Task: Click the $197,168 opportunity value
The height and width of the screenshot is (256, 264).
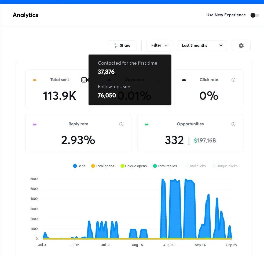Action: [205, 140]
